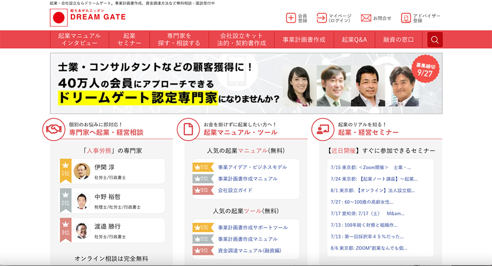Image resolution: width=492 pixels, height=266 pixels.
Task: Open the 融資の窓口 menu item
Action: tap(399, 39)
